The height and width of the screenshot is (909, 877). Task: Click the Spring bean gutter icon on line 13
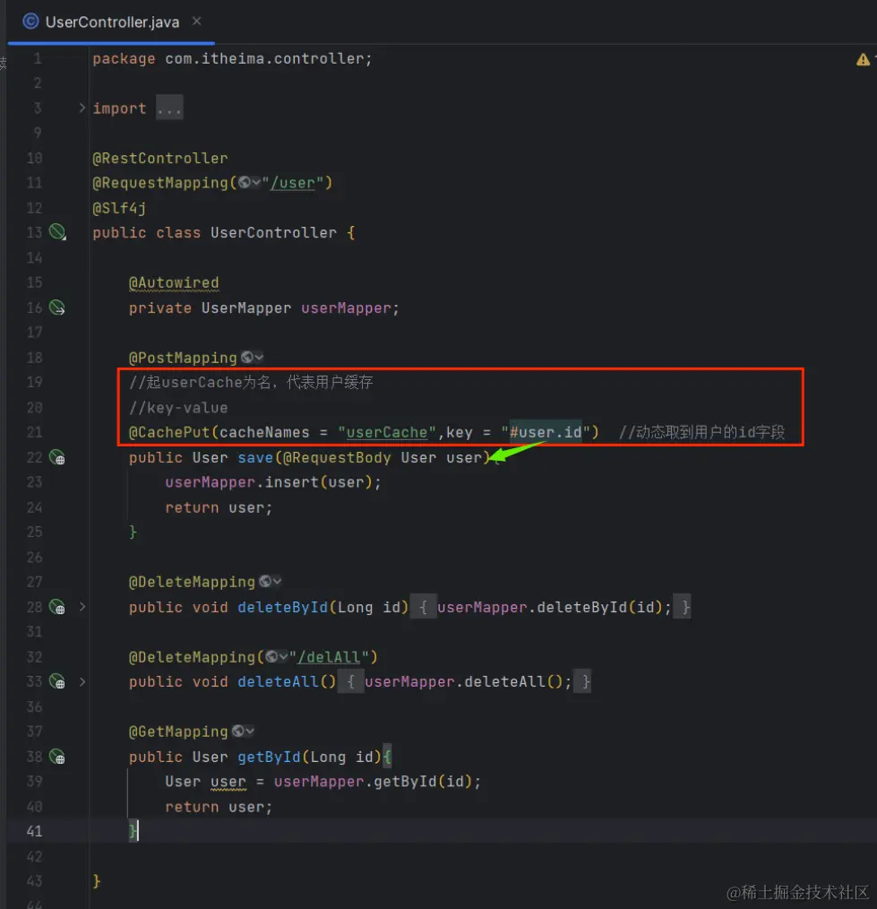[x=57, y=232]
